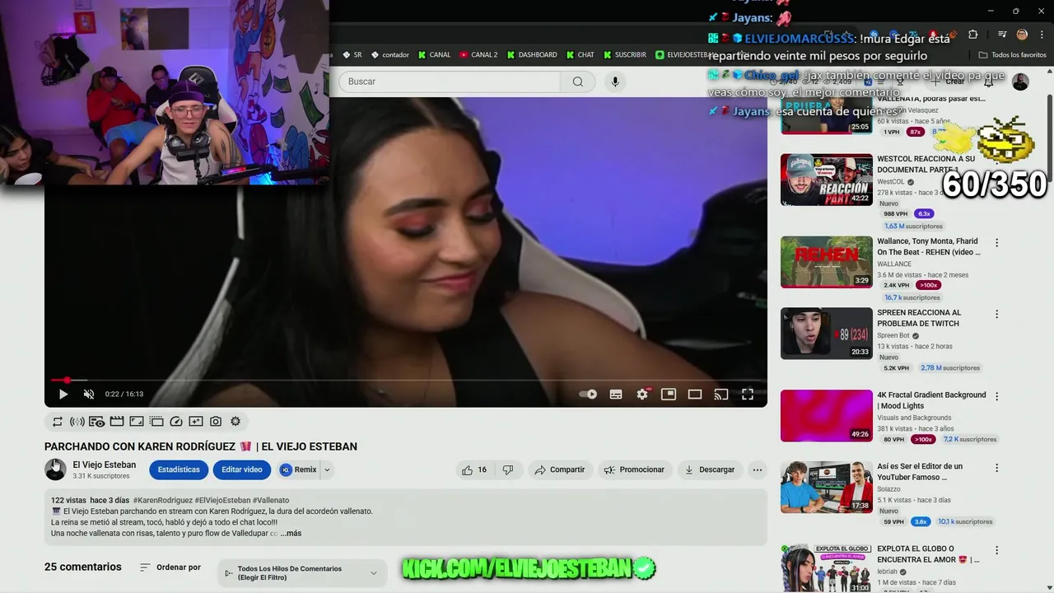Open the SUSCRIBIR bookmark
The width and height of the screenshot is (1054, 593).
(625, 55)
